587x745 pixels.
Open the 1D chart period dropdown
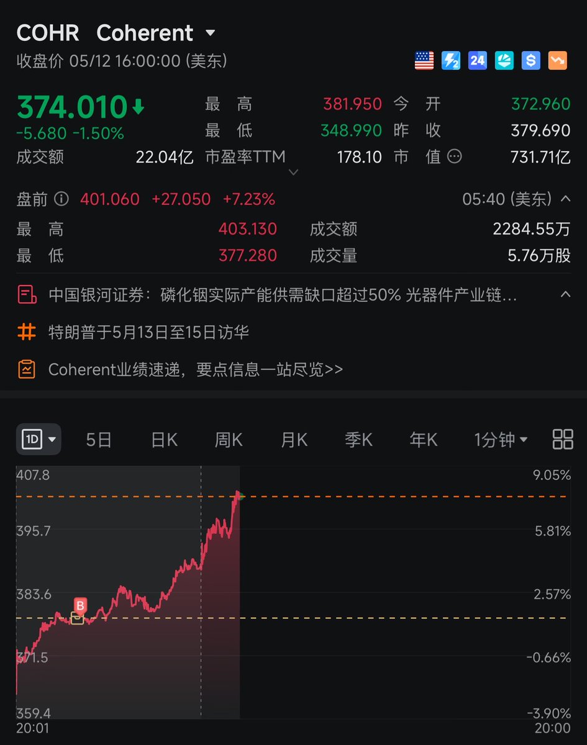point(39,440)
